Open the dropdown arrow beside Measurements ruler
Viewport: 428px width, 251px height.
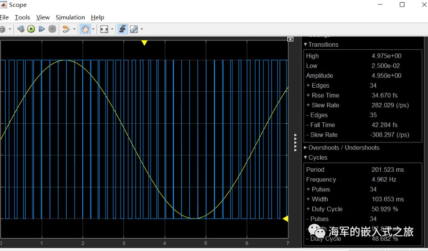click(142, 29)
